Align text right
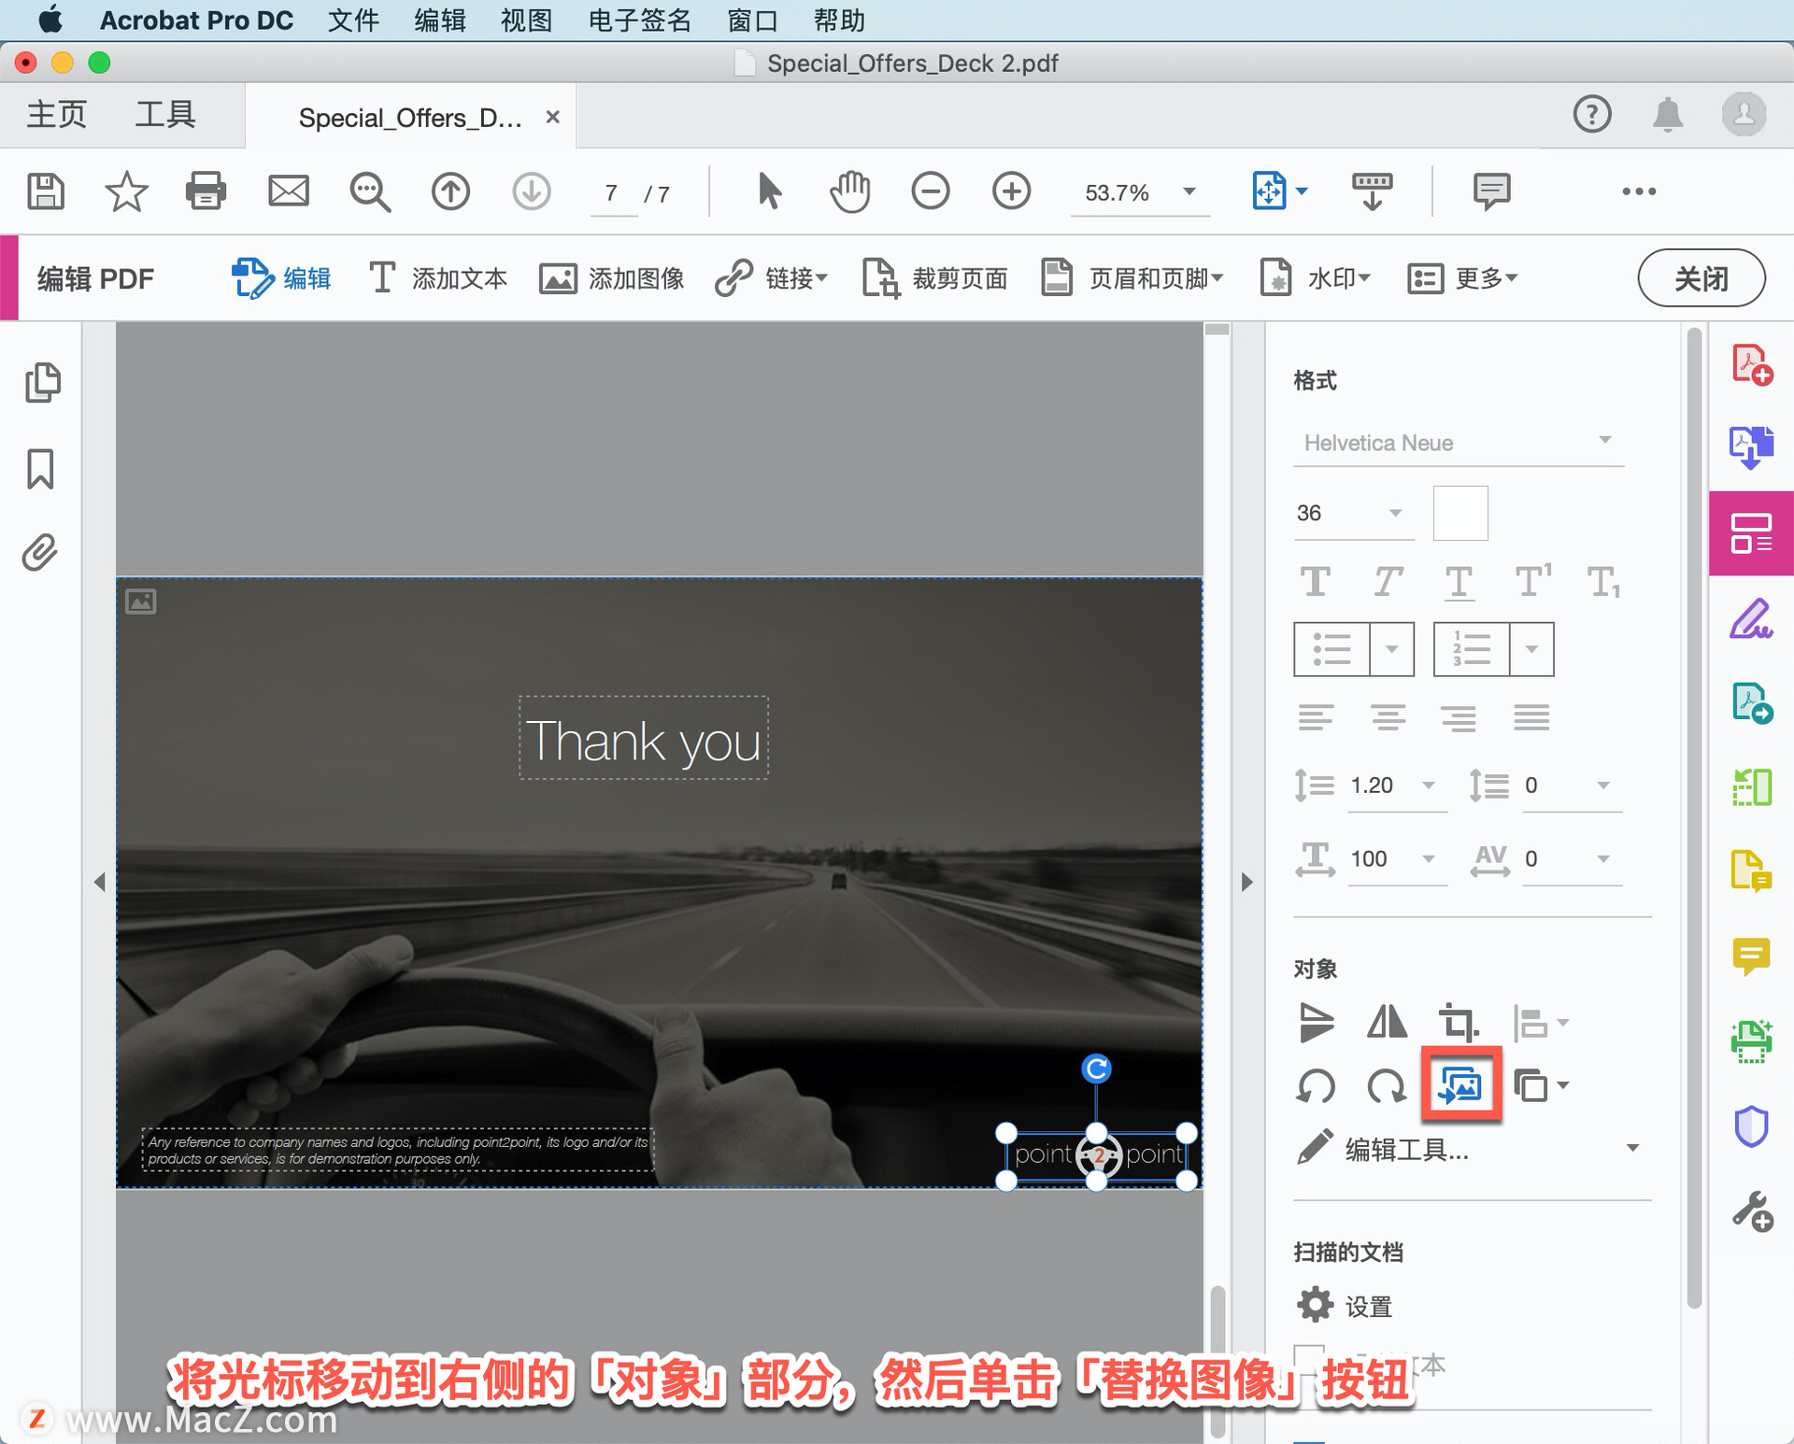 pyautogui.click(x=1459, y=717)
